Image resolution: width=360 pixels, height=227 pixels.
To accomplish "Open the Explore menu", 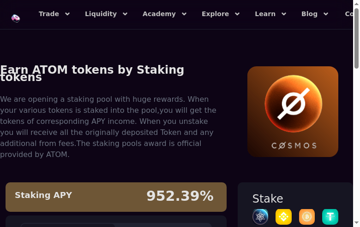I will point(215,14).
